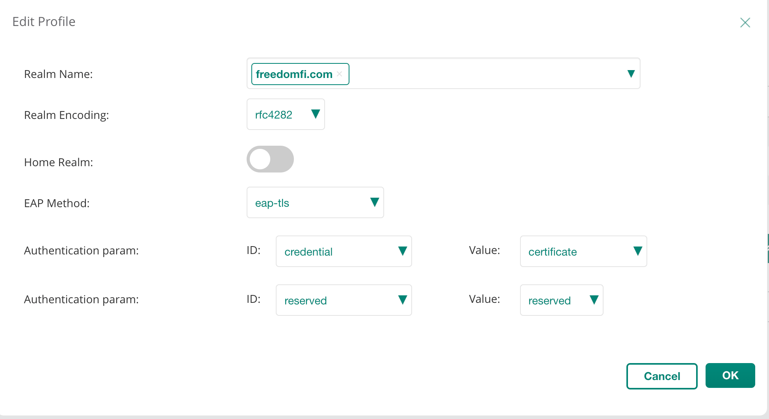Click the arrow icon beside rfc4282
The width and height of the screenshot is (769, 419).
pos(315,114)
